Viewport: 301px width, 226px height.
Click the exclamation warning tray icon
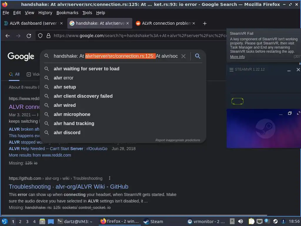(283, 222)
